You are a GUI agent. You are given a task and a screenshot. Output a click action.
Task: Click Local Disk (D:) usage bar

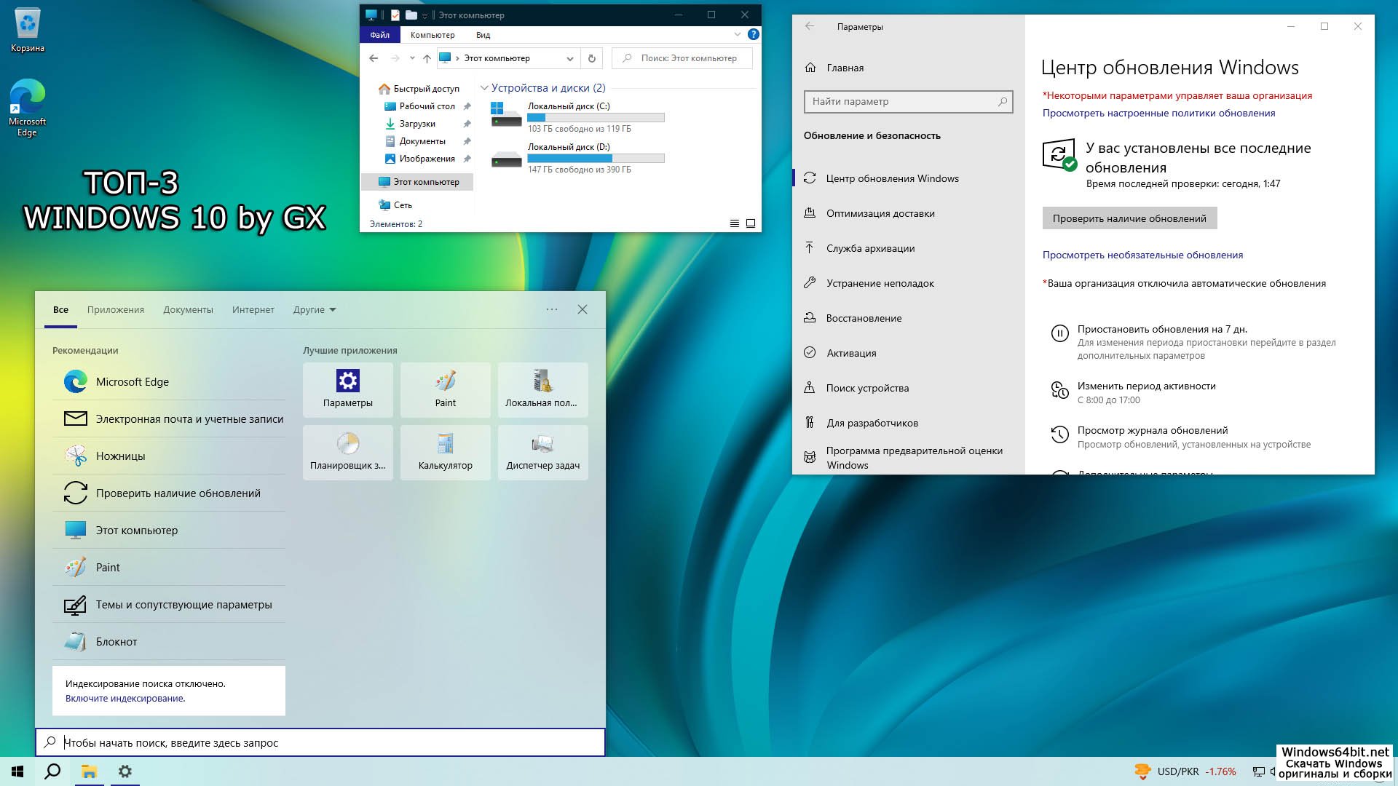point(596,158)
